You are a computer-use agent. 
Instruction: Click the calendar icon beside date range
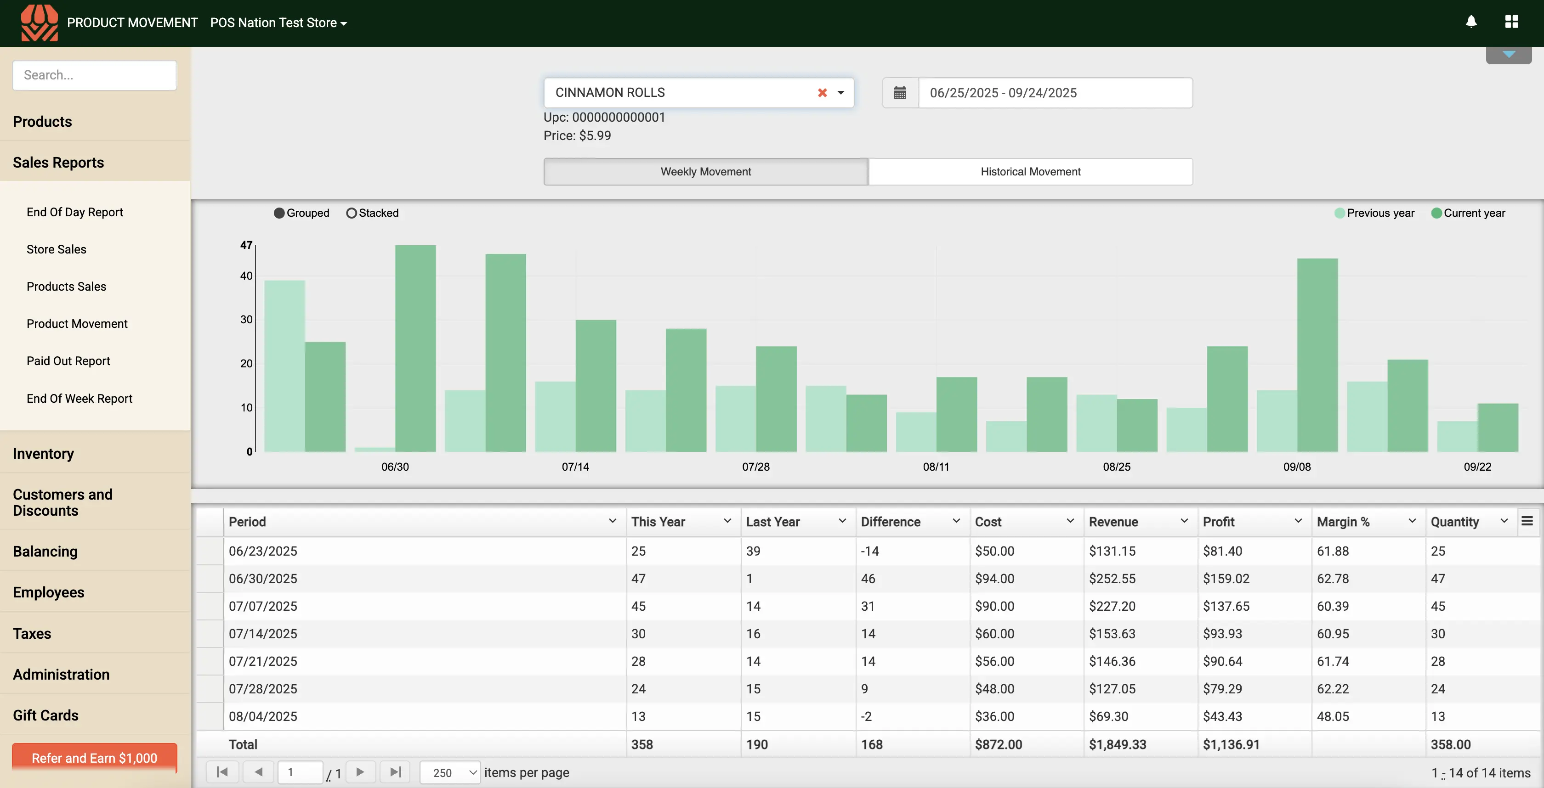900,93
